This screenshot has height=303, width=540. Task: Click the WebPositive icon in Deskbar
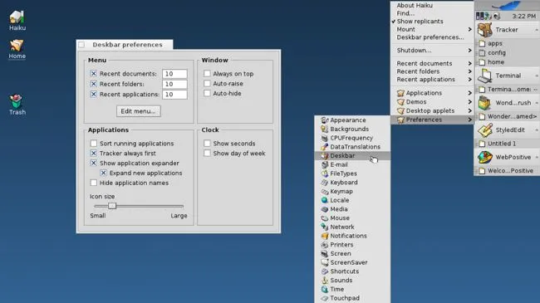tap(484, 158)
